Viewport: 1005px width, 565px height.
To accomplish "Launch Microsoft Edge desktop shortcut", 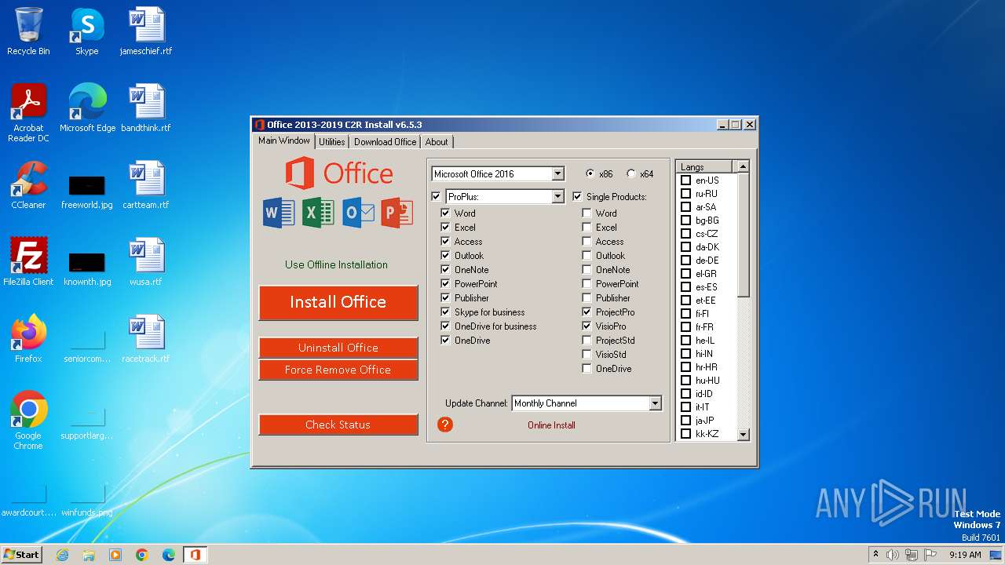I will click(87, 108).
